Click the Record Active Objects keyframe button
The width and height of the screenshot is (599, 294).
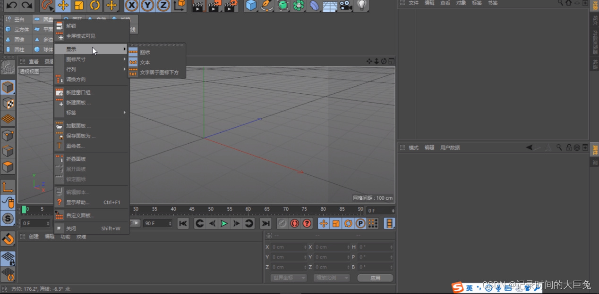click(x=282, y=223)
